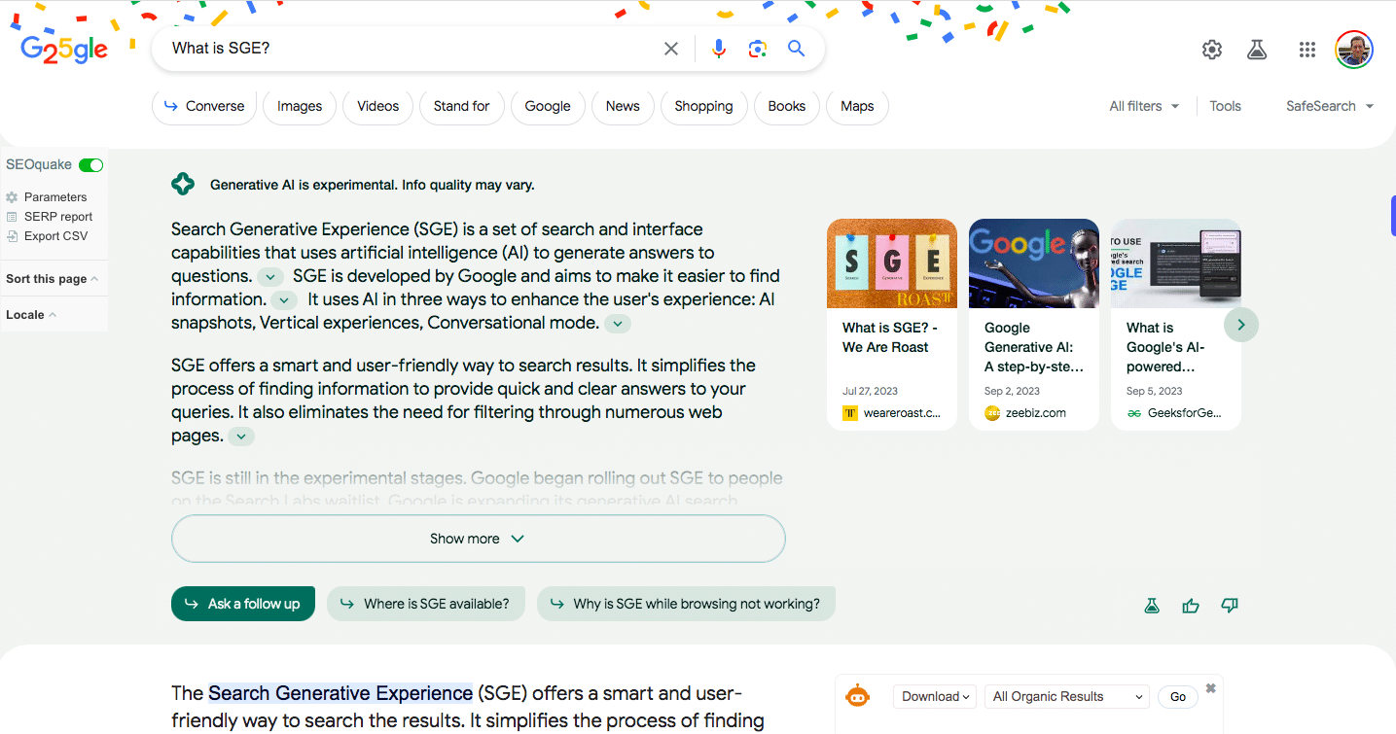Click the Labs flask feedback icon below answer
Image resolution: width=1396 pixels, height=734 pixels.
pyautogui.click(x=1152, y=606)
